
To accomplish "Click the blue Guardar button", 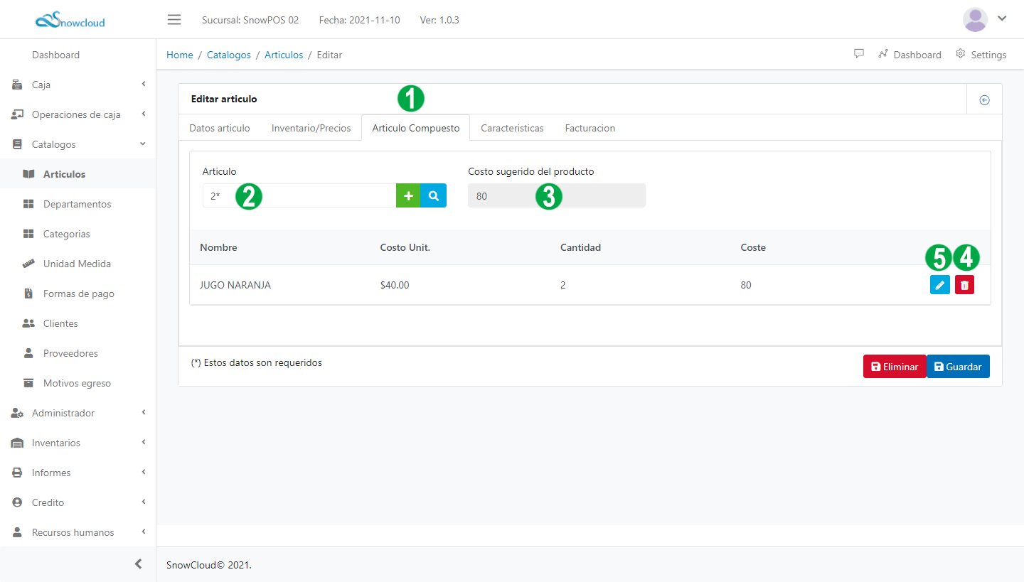I will pyautogui.click(x=958, y=367).
